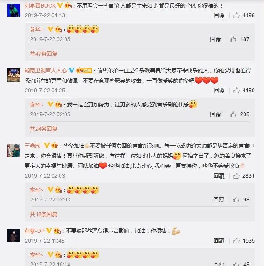Reply to 茧攀-DP comment via 回复
Viewport: 264px width, 266px height.
tap(219, 240)
